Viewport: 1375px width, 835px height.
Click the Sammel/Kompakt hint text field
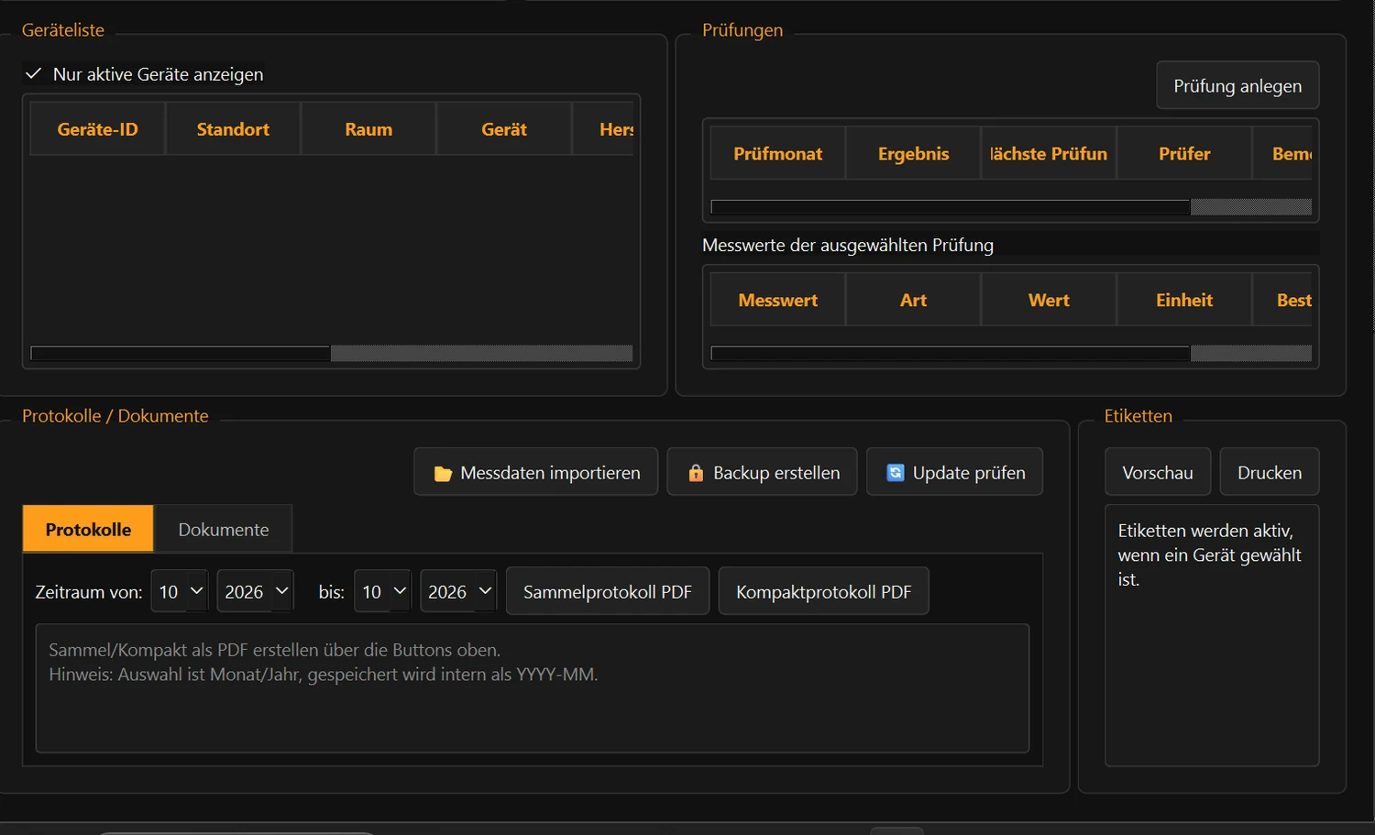(x=533, y=688)
